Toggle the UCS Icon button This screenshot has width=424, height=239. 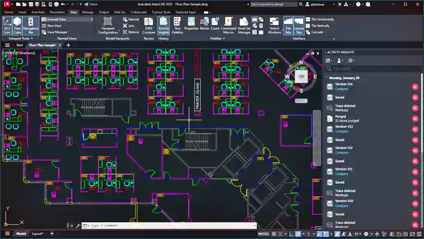(7, 25)
